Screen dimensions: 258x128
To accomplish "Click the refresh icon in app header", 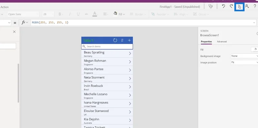I will 115,40.
